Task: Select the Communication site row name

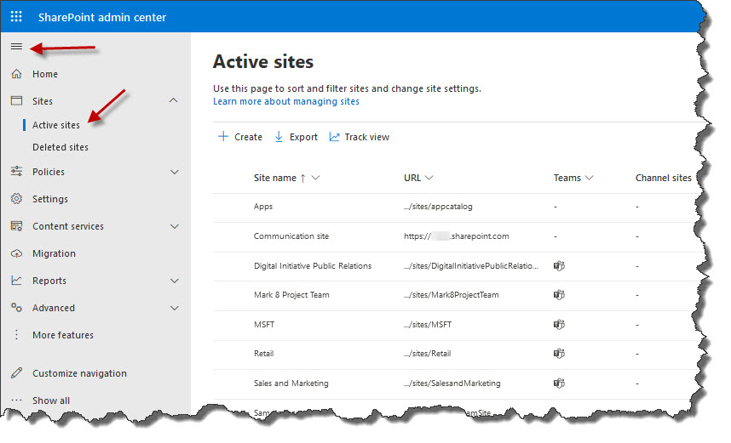Action: pyautogui.click(x=291, y=236)
